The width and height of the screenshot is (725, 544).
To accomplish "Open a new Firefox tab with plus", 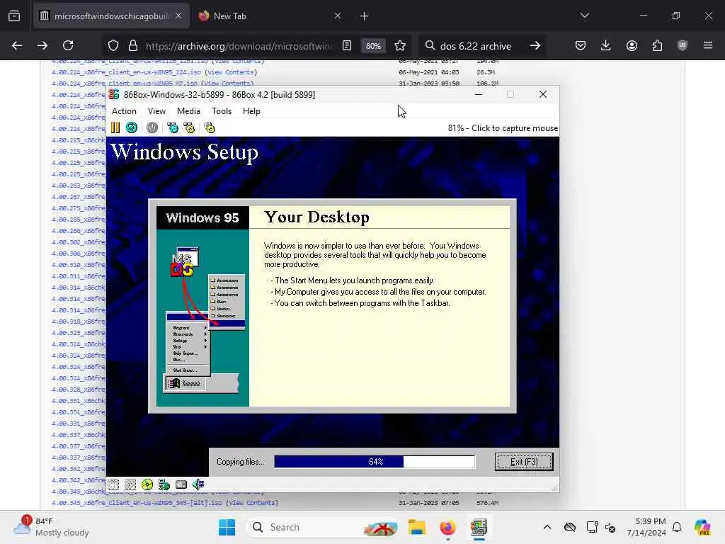I will click(365, 16).
